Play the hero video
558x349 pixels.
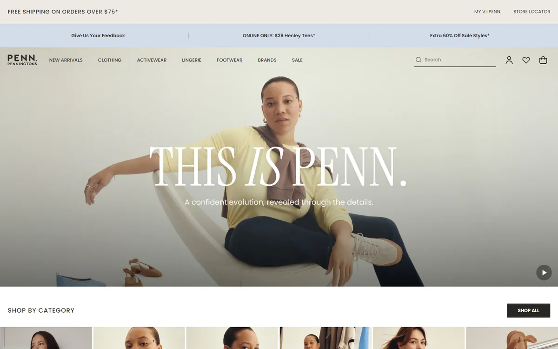tap(544, 273)
